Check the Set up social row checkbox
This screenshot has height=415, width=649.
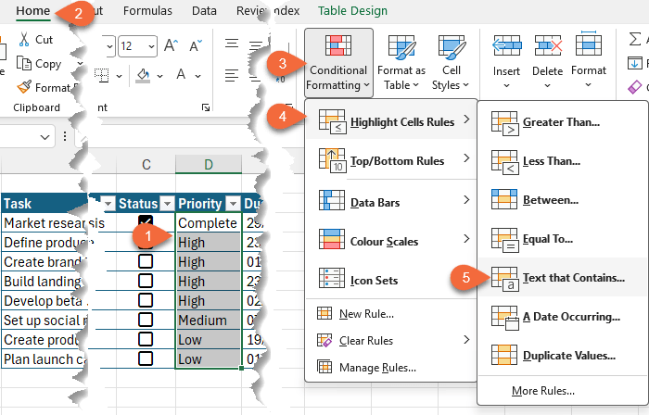pos(146,320)
